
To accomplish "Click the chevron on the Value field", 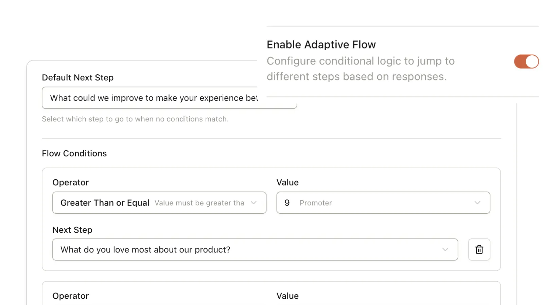I will click(x=478, y=203).
